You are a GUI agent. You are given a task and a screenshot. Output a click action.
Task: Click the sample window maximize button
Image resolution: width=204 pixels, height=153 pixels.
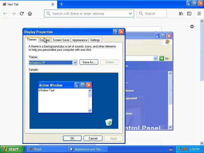pos(83,85)
